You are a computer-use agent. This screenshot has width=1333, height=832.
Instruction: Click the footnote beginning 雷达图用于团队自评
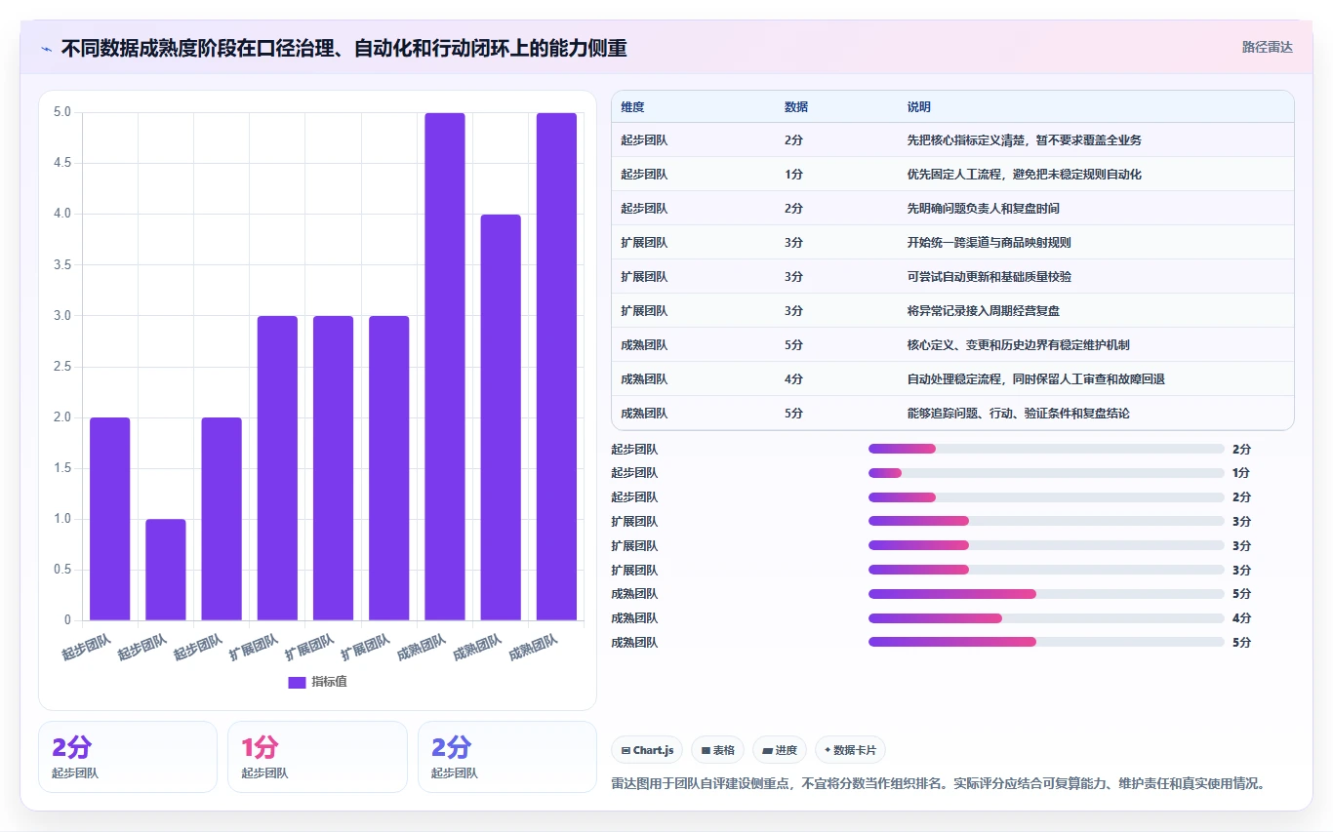pos(938,783)
